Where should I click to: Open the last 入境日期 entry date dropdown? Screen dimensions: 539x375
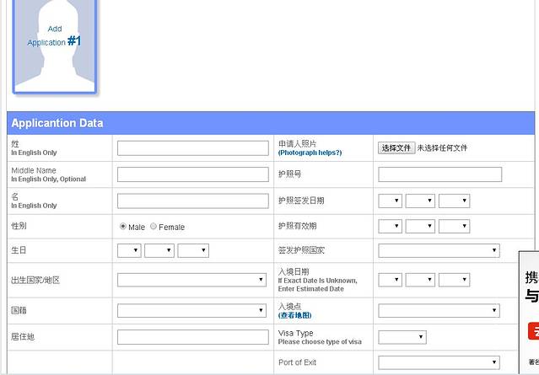pyautogui.click(x=454, y=280)
